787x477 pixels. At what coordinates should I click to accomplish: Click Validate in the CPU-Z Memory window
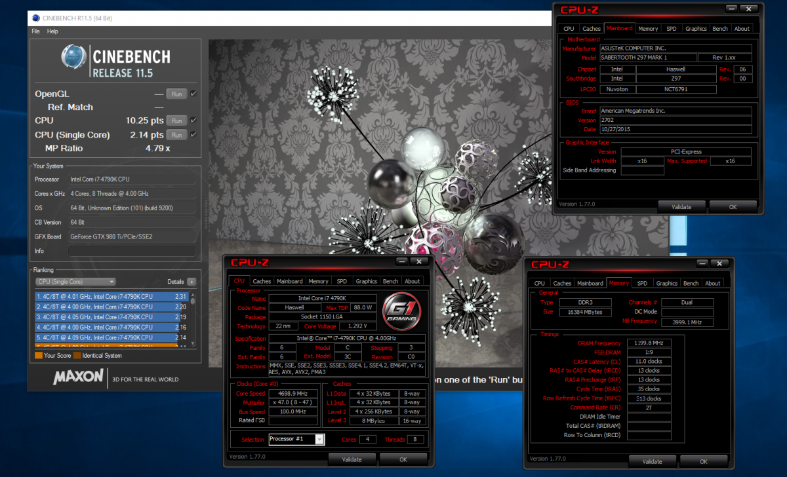(652, 461)
